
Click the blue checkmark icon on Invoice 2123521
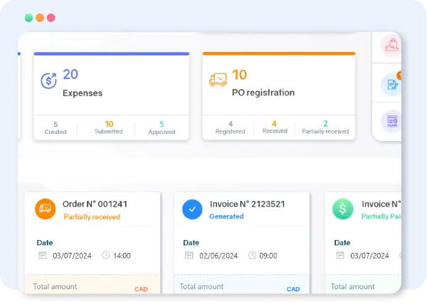click(192, 209)
